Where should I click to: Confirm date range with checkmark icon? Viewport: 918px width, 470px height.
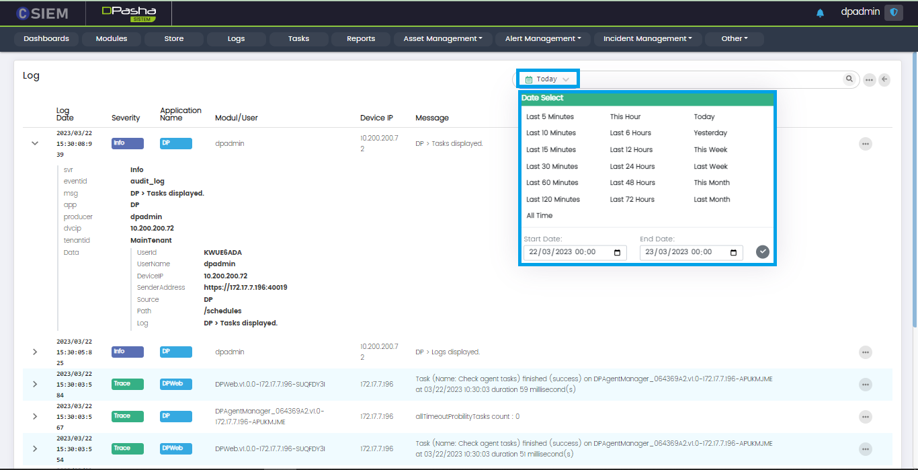762,252
